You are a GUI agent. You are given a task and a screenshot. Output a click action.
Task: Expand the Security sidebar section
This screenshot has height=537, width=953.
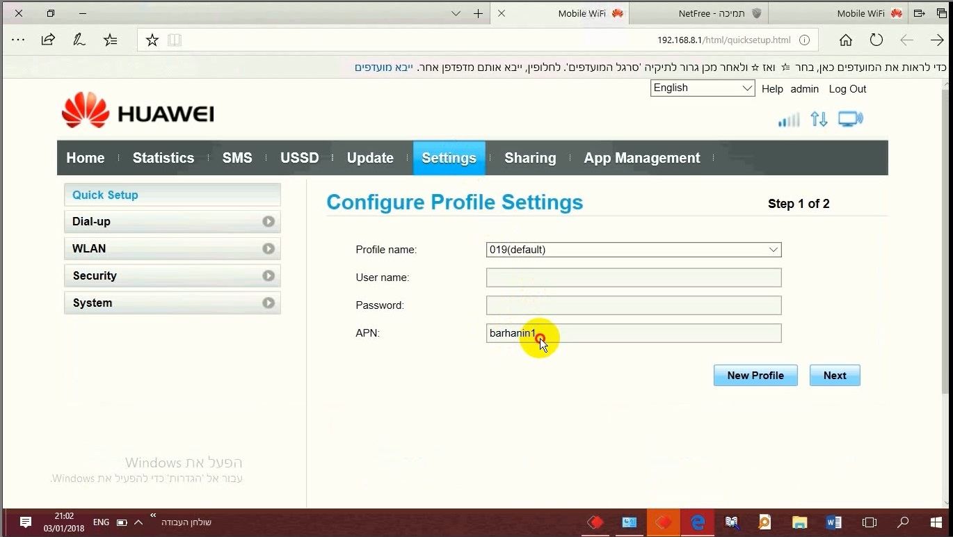[173, 276]
